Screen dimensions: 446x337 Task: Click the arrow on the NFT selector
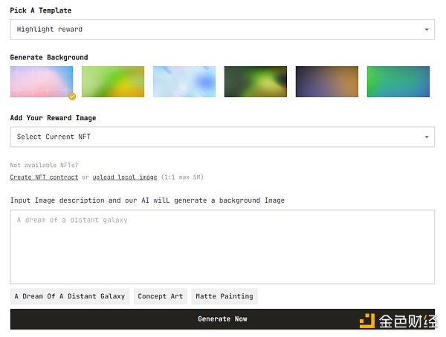(427, 137)
